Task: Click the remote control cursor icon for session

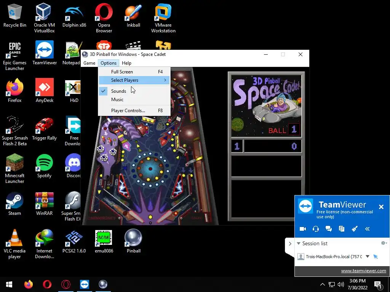Action: (x=376, y=257)
